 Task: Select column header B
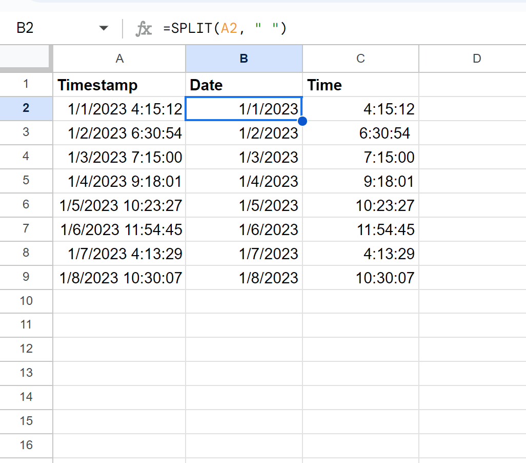coord(244,58)
